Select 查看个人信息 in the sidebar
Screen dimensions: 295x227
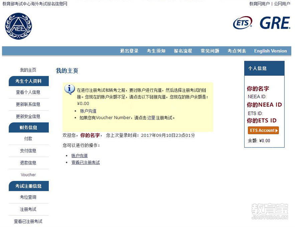[x=28, y=92]
